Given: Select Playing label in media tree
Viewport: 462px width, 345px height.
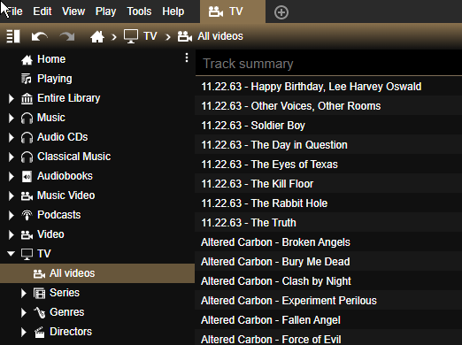Looking at the screenshot, I should [x=55, y=79].
